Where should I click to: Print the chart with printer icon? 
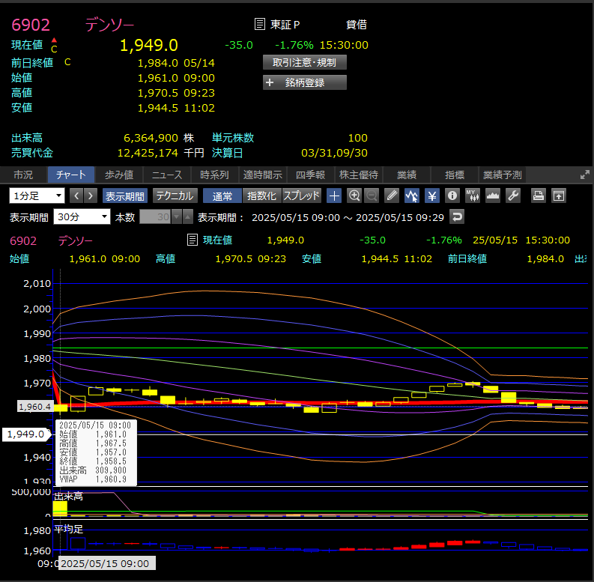(539, 196)
